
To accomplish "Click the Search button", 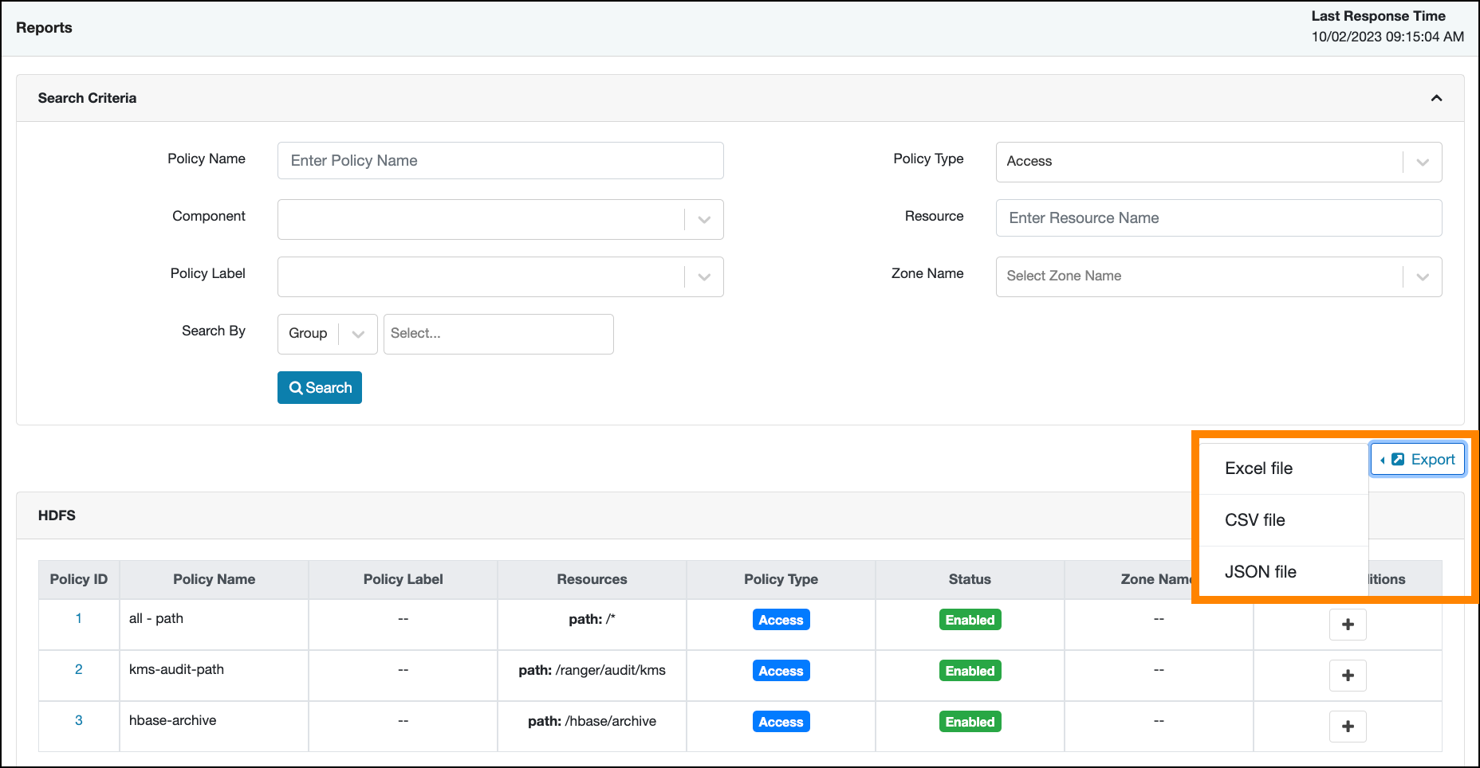I will coord(319,388).
